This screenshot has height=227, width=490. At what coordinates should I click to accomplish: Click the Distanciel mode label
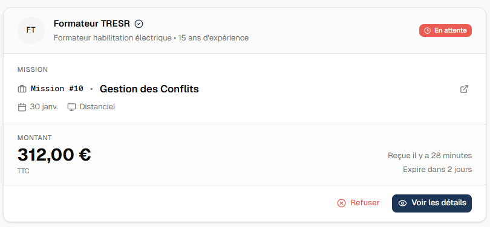pos(97,107)
